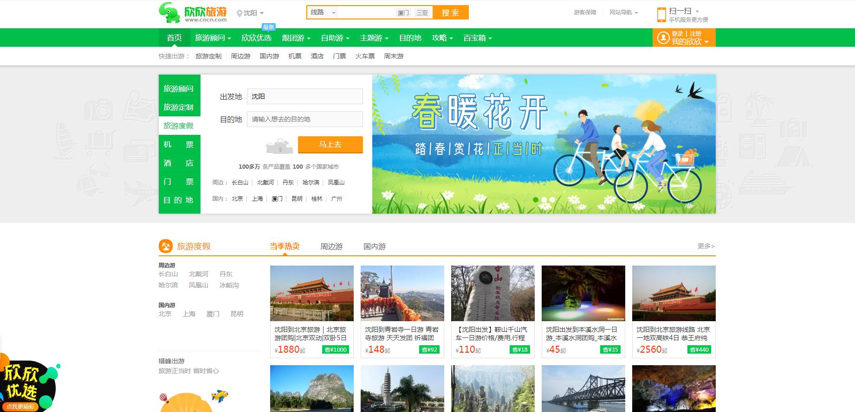Click the 春暖花开 banner image
Screen dimensions: 855x412
point(544,144)
